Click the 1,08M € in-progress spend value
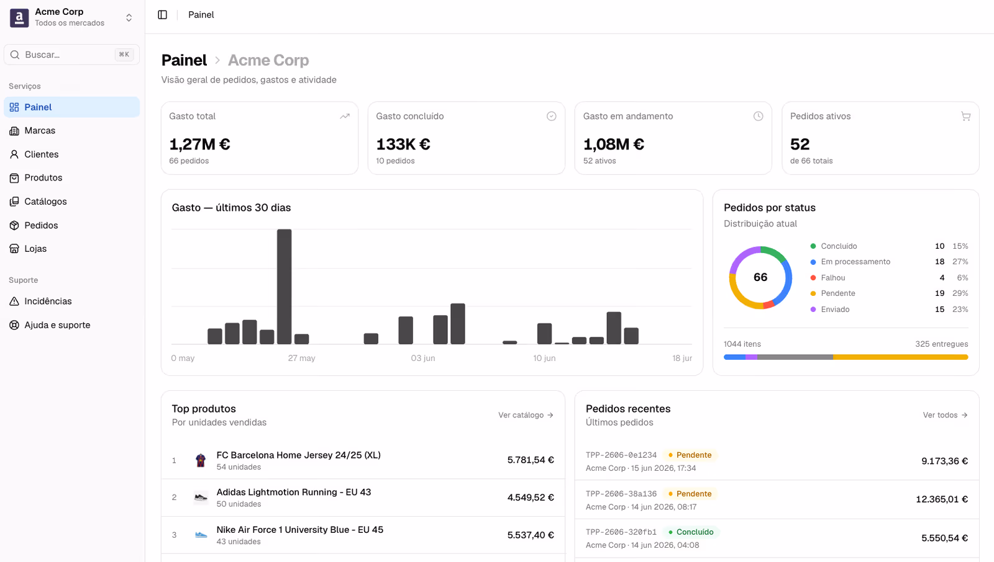The width and height of the screenshot is (994, 562). coord(614,145)
